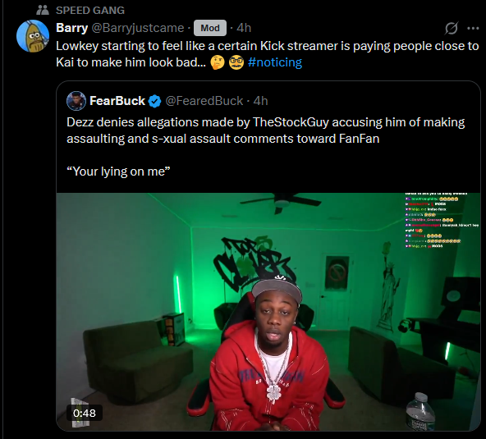Open the quoted tweet's 4h timestamp

point(261,101)
